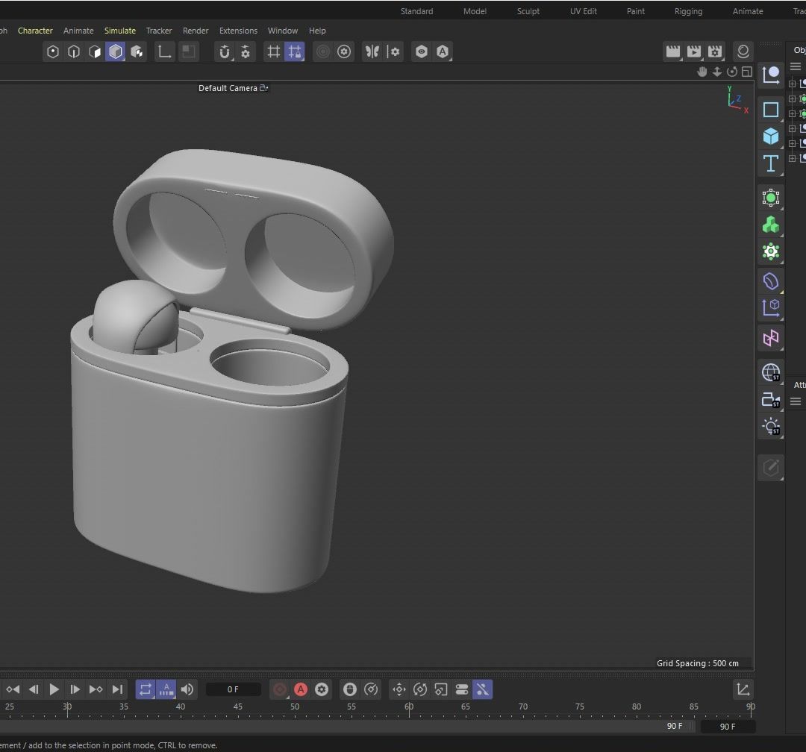Open Character menu
Screen dimensions: 806x752
(x=35, y=31)
